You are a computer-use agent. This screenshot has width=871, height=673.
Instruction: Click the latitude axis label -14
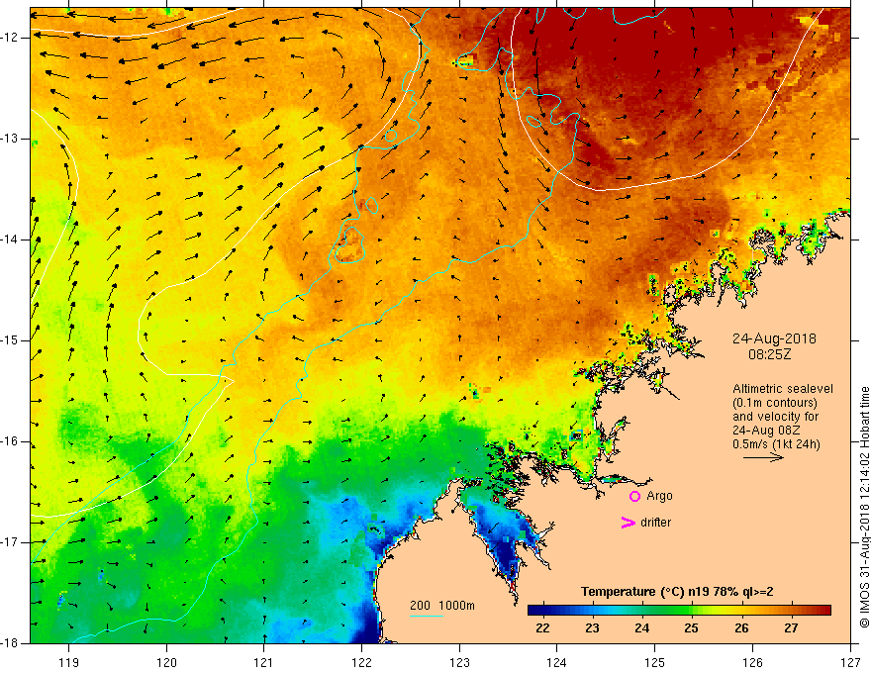11,240
